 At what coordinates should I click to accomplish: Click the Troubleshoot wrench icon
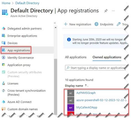tap(119, 24)
